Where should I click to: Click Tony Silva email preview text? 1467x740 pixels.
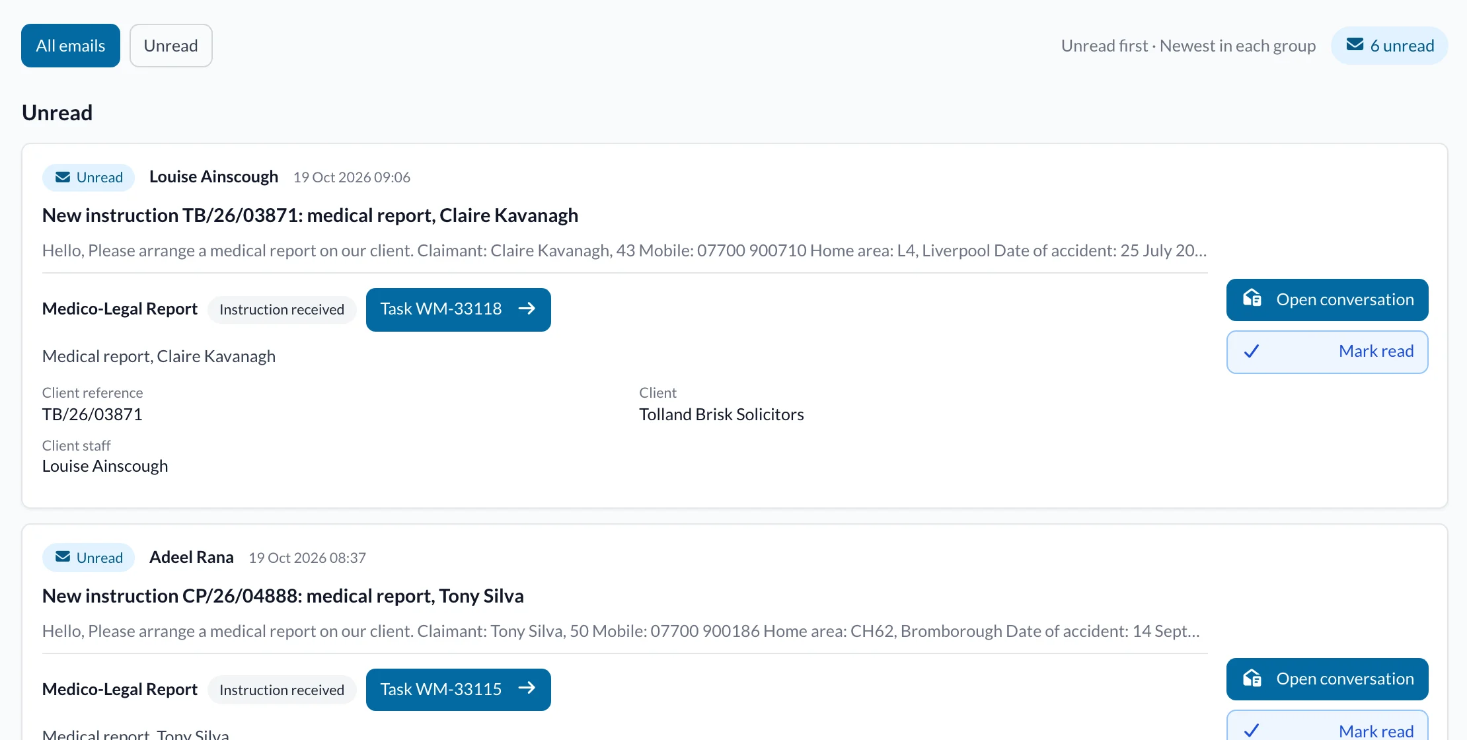[x=621, y=632]
